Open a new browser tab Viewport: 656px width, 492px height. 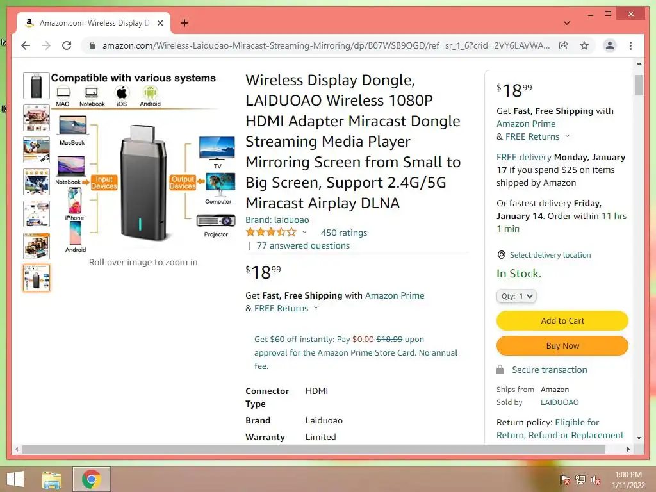coord(184,23)
